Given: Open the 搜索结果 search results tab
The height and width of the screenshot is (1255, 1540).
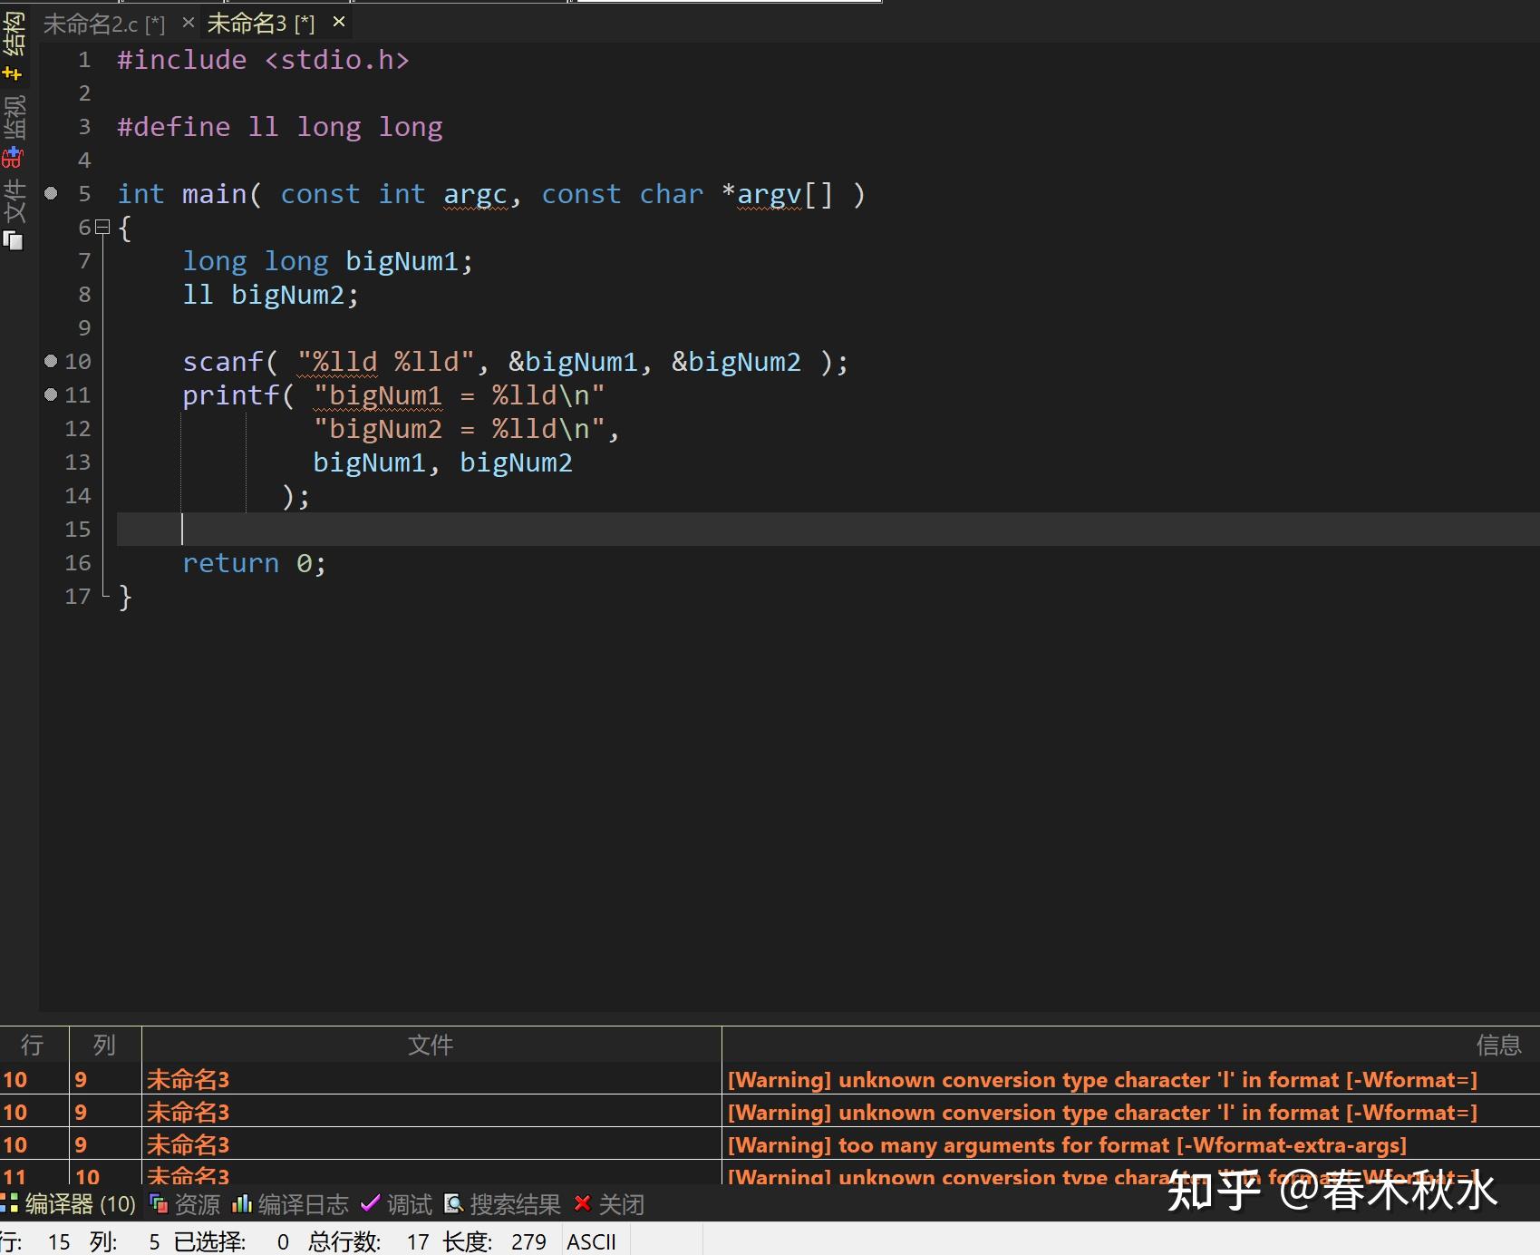Looking at the screenshot, I should (503, 1204).
